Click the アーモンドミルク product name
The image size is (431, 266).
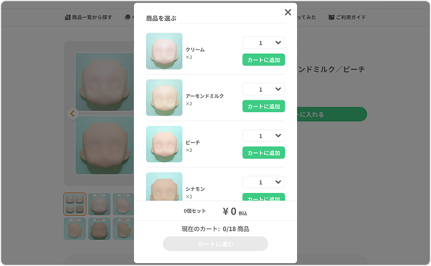(x=205, y=96)
